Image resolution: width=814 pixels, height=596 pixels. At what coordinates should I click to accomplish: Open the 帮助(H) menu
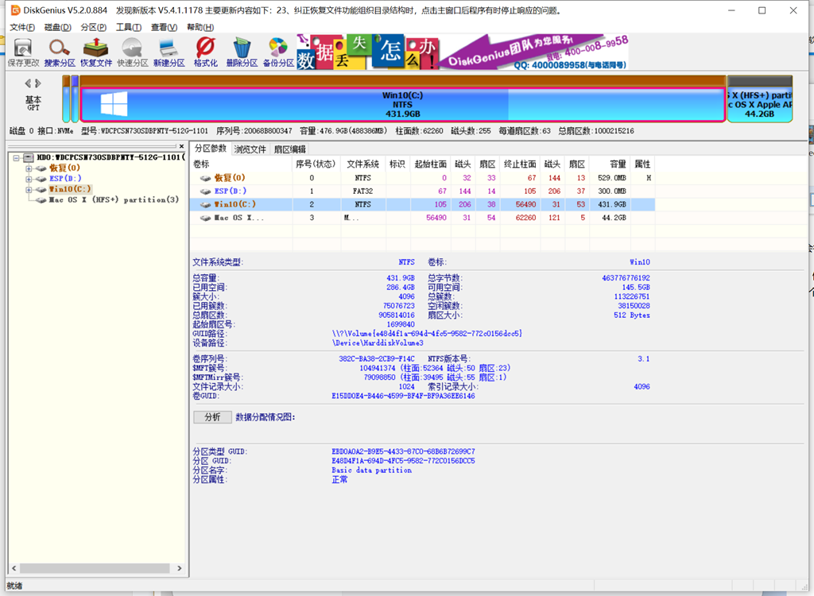(x=200, y=27)
